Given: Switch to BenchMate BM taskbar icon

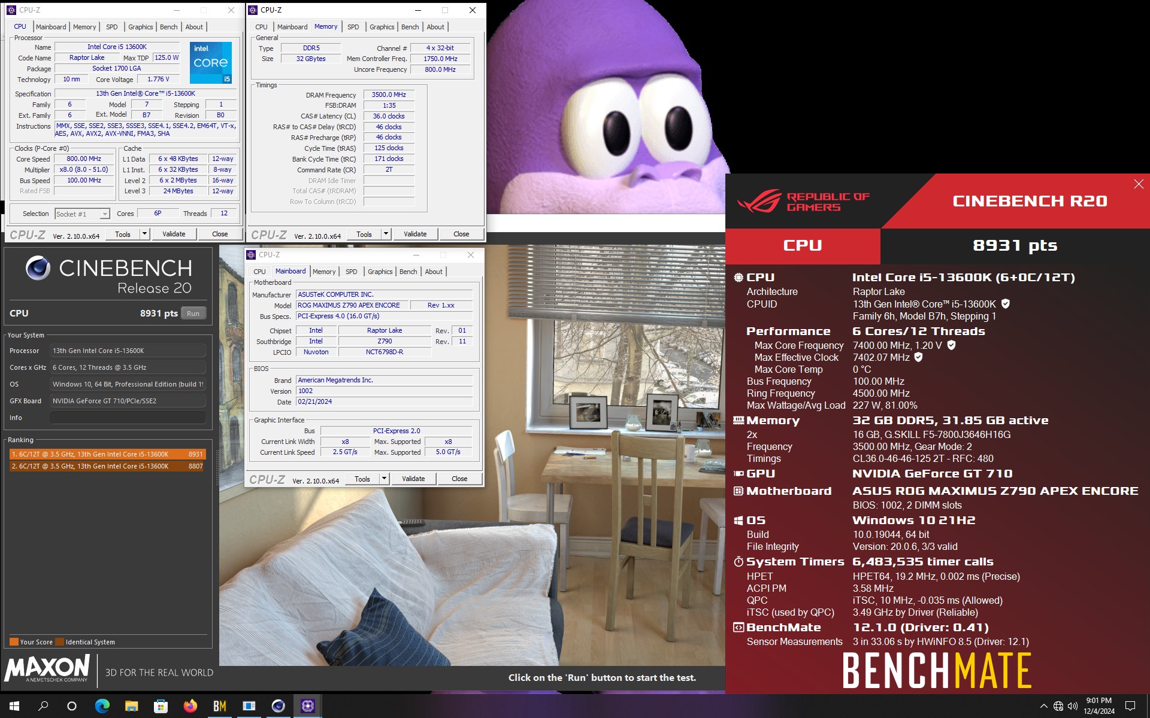Looking at the screenshot, I should [220, 706].
